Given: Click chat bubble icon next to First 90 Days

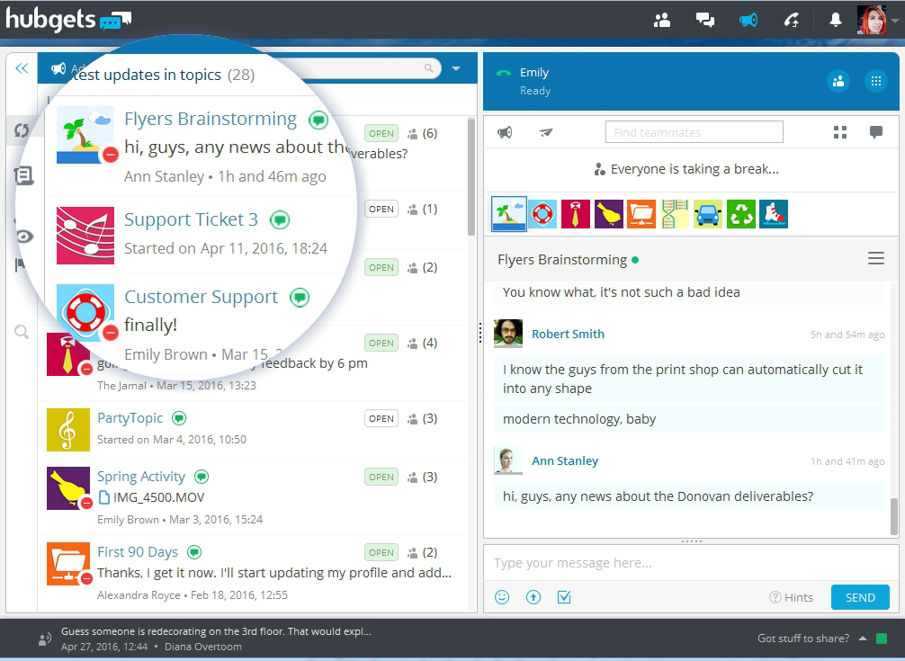Looking at the screenshot, I should pos(194,552).
